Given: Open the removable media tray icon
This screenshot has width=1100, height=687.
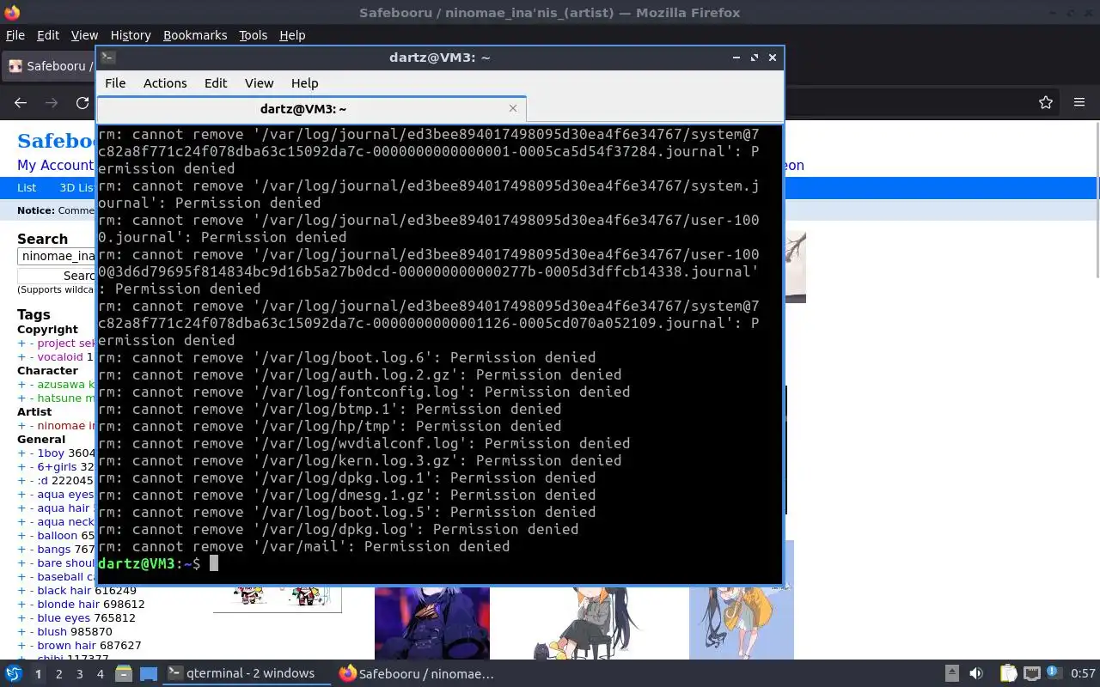Looking at the screenshot, I should pos(952,674).
